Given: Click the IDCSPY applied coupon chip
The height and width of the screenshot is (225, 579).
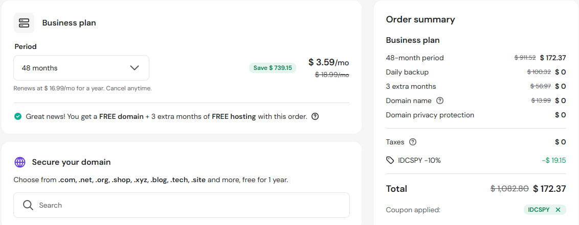Looking at the screenshot, I should (x=545, y=210).
